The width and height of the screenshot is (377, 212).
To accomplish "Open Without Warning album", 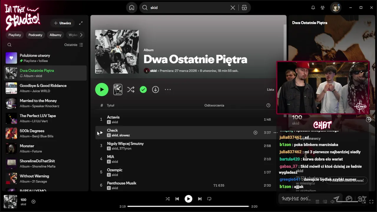I will pyautogui.click(x=45, y=178).
